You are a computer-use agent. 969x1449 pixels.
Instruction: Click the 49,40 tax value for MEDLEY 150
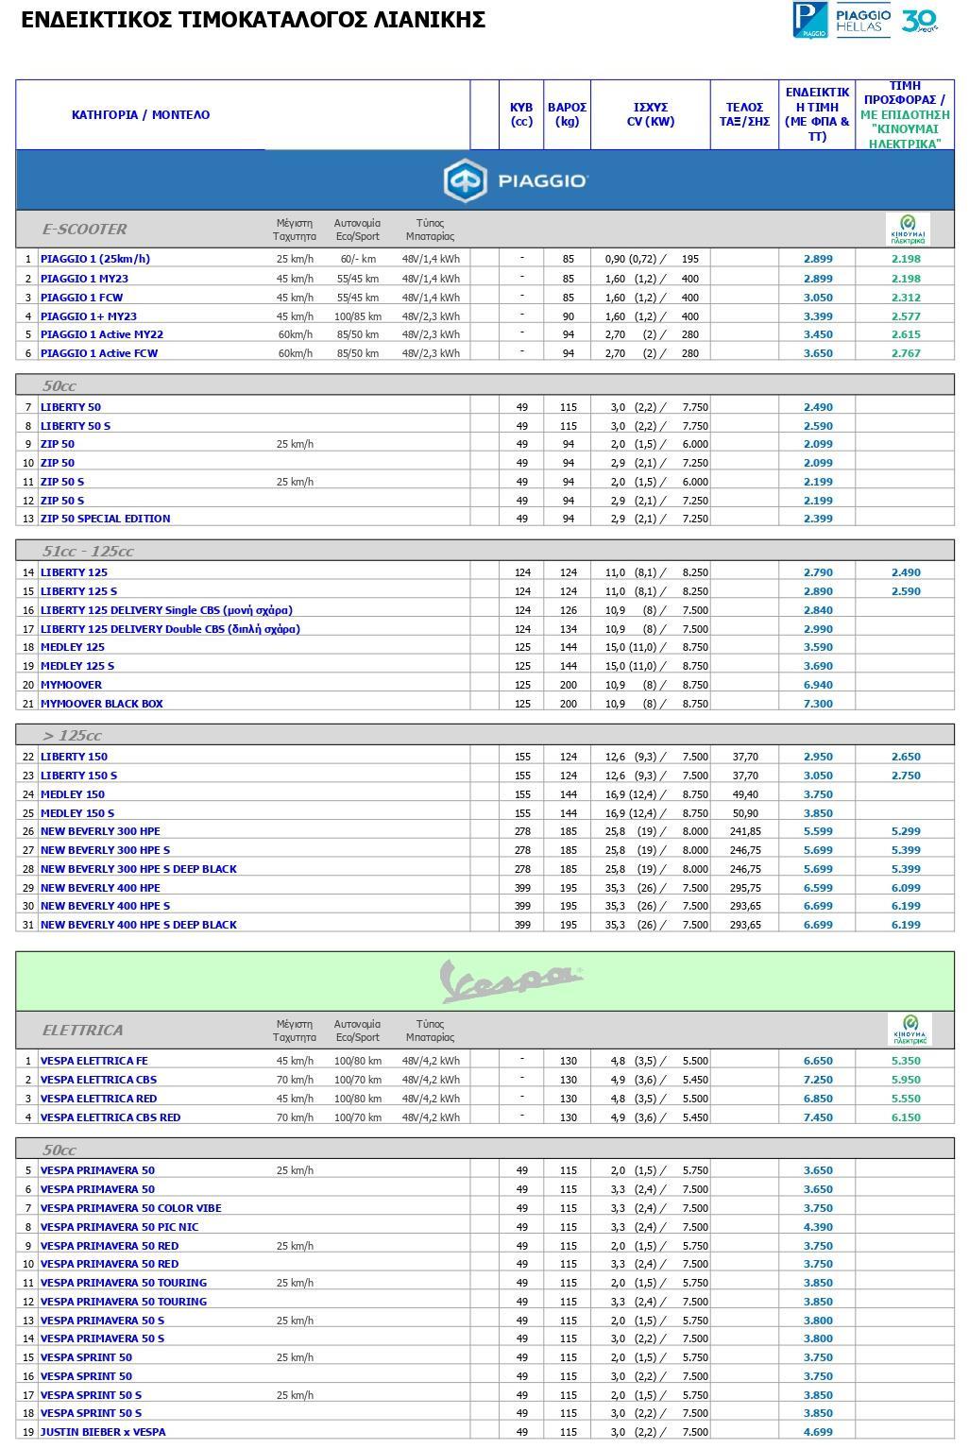[745, 794]
